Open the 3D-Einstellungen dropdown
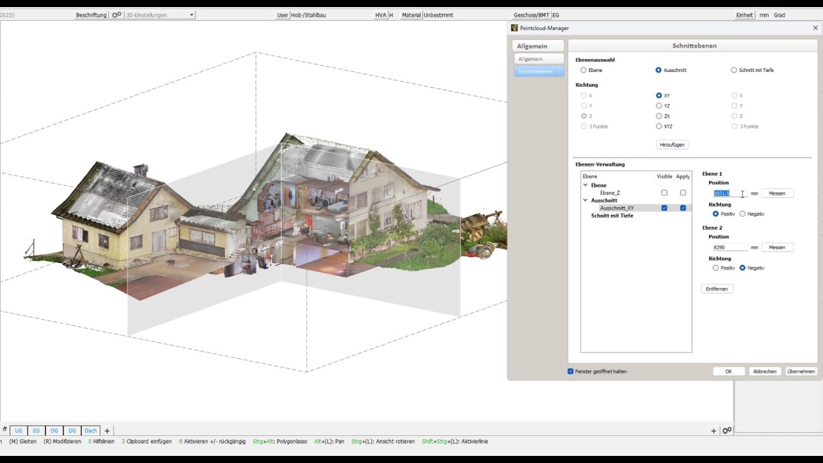The height and width of the screenshot is (463, 823). pos(159,15)
